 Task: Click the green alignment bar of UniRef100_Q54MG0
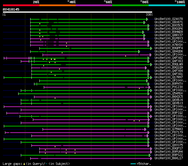pos(83,94)
